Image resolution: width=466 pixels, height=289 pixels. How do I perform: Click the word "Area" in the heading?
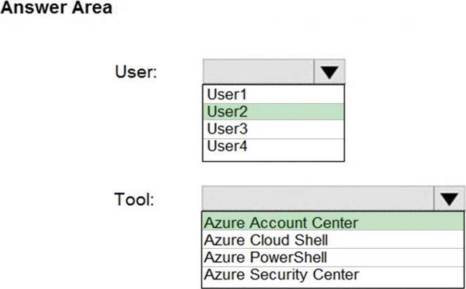click(93, 8)
